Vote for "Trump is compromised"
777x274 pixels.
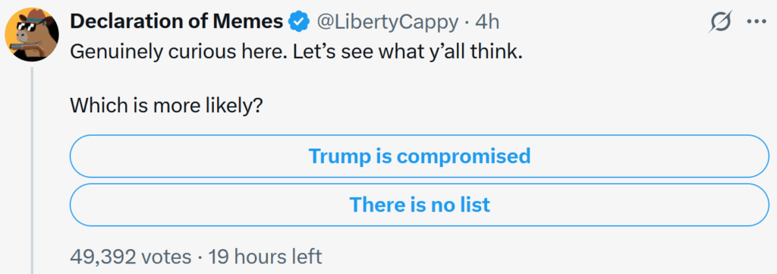point(419,156)
